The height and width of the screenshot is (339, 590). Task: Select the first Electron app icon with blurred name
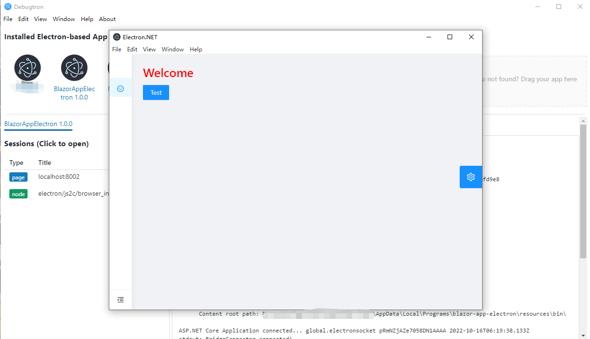coord(28,68)
